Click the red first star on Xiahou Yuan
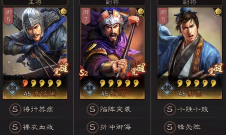226x135 pixels. (x=25, y=83)
